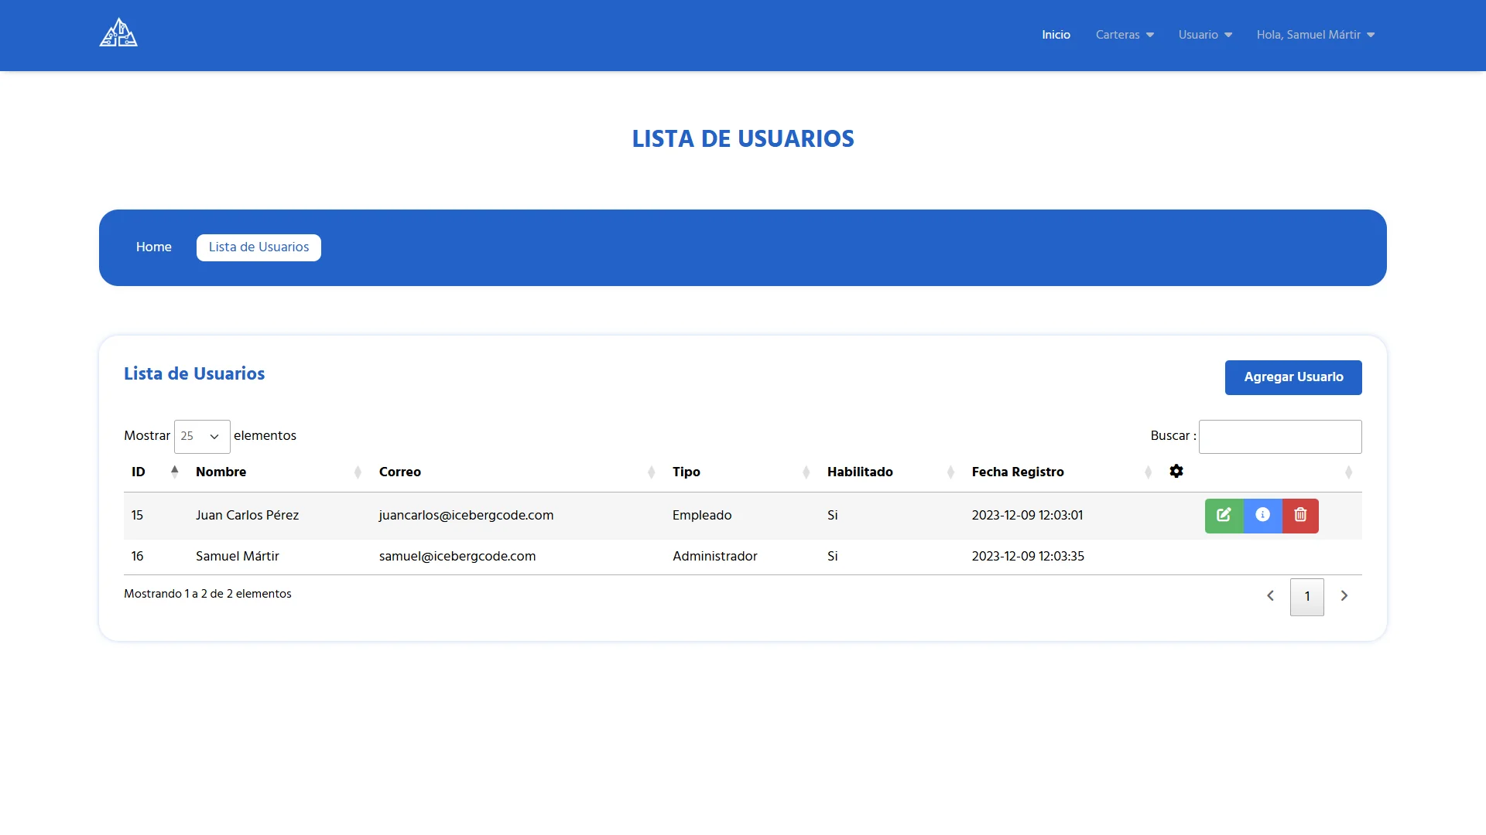Image resolution: width=1486 pixels, height=835 pixels.
Task: Click the Empleado type cell
Action: click(x=702, y=516)
